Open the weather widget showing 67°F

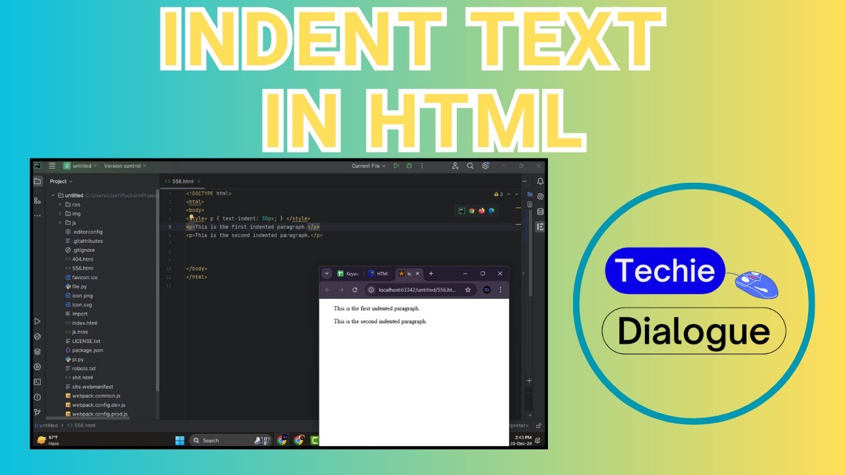[49, 440]
